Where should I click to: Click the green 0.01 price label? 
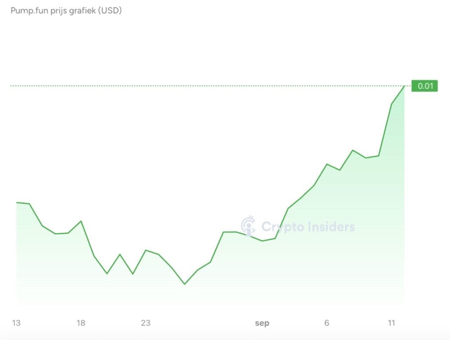425,86
